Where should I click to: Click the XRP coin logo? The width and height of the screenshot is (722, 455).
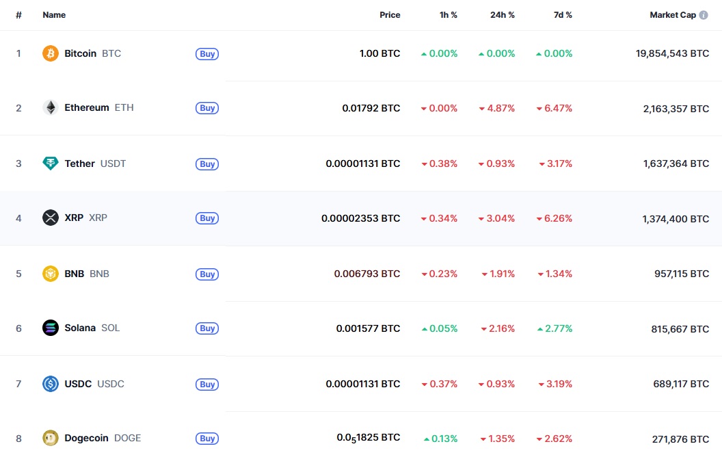click(x=50, y=218)
